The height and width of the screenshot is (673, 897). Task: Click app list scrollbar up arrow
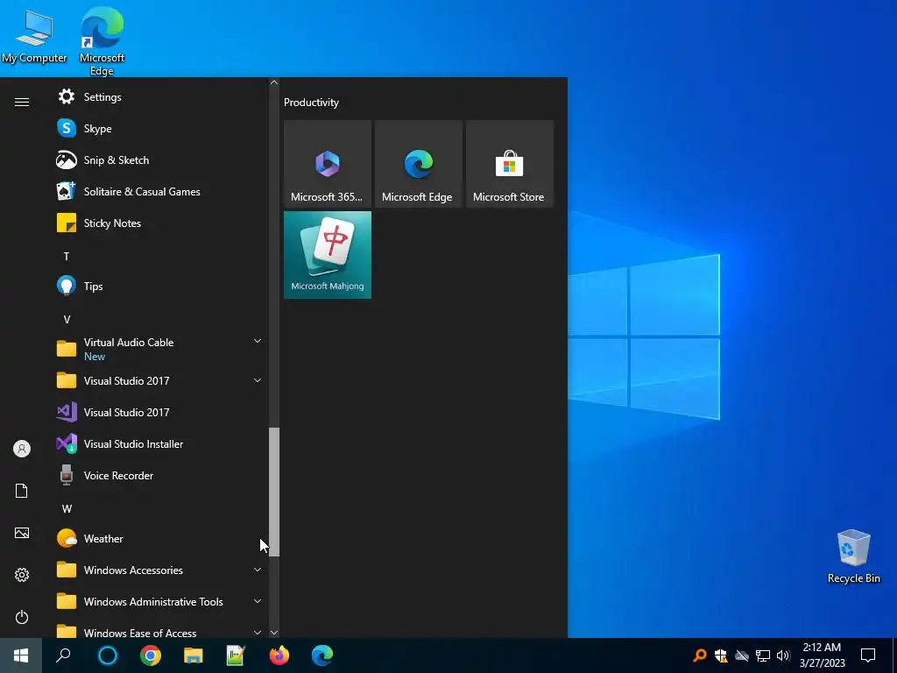click(x=274, y=82)
